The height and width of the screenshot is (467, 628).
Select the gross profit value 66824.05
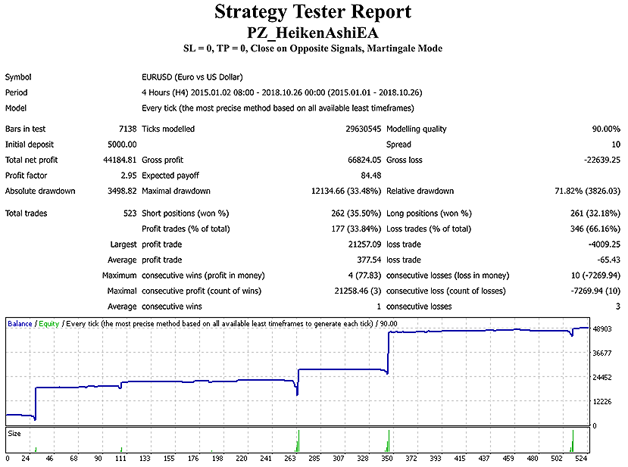pyautogui.click(x=364, y=160)
